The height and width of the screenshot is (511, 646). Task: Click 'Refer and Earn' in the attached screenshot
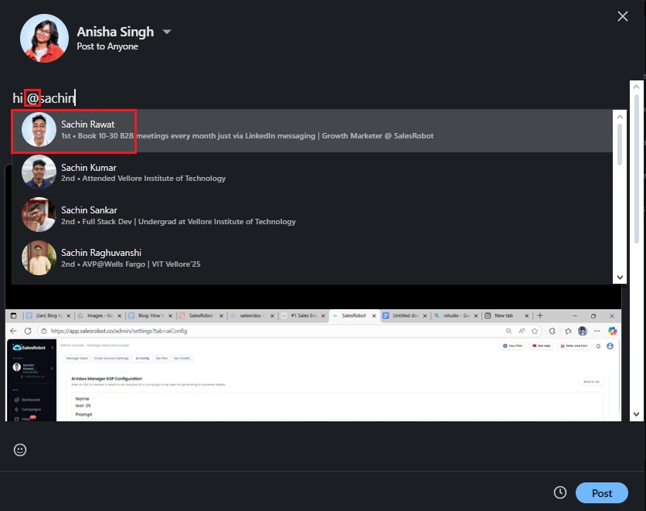574,346
